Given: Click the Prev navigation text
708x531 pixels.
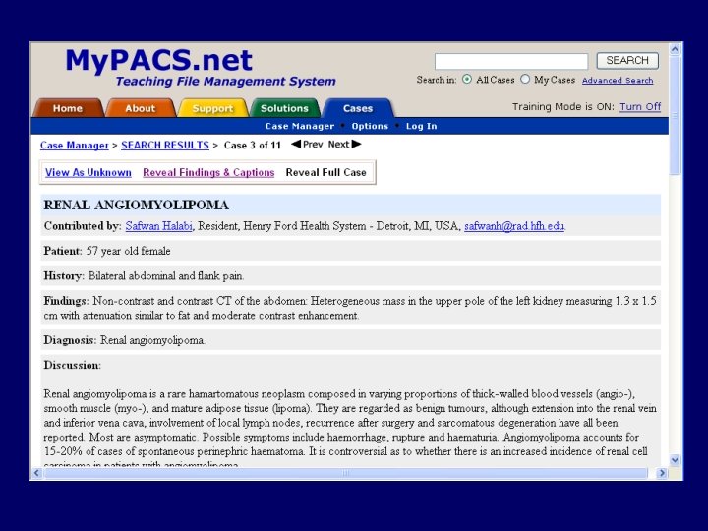Looking at the screenshot, I should (313, 145).
